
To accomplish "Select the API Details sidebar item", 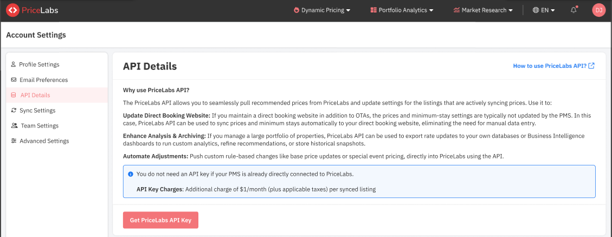I will 35,95.
